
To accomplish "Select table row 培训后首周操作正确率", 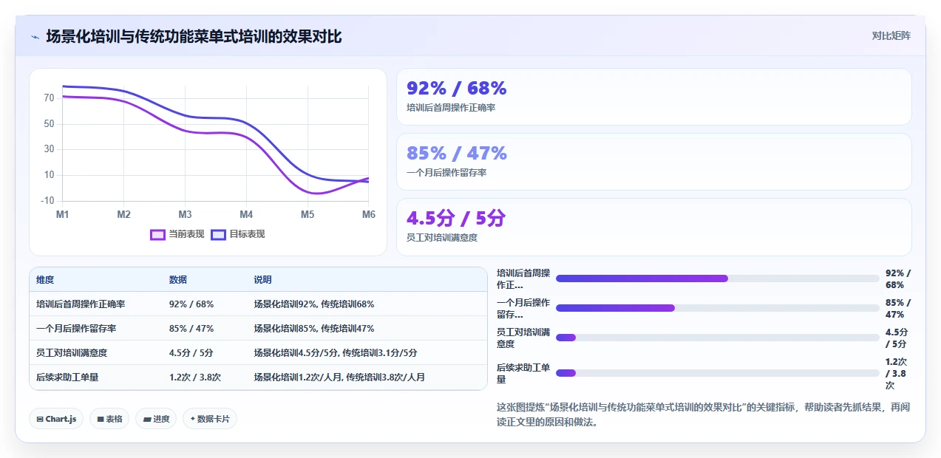I will [258, 304].
